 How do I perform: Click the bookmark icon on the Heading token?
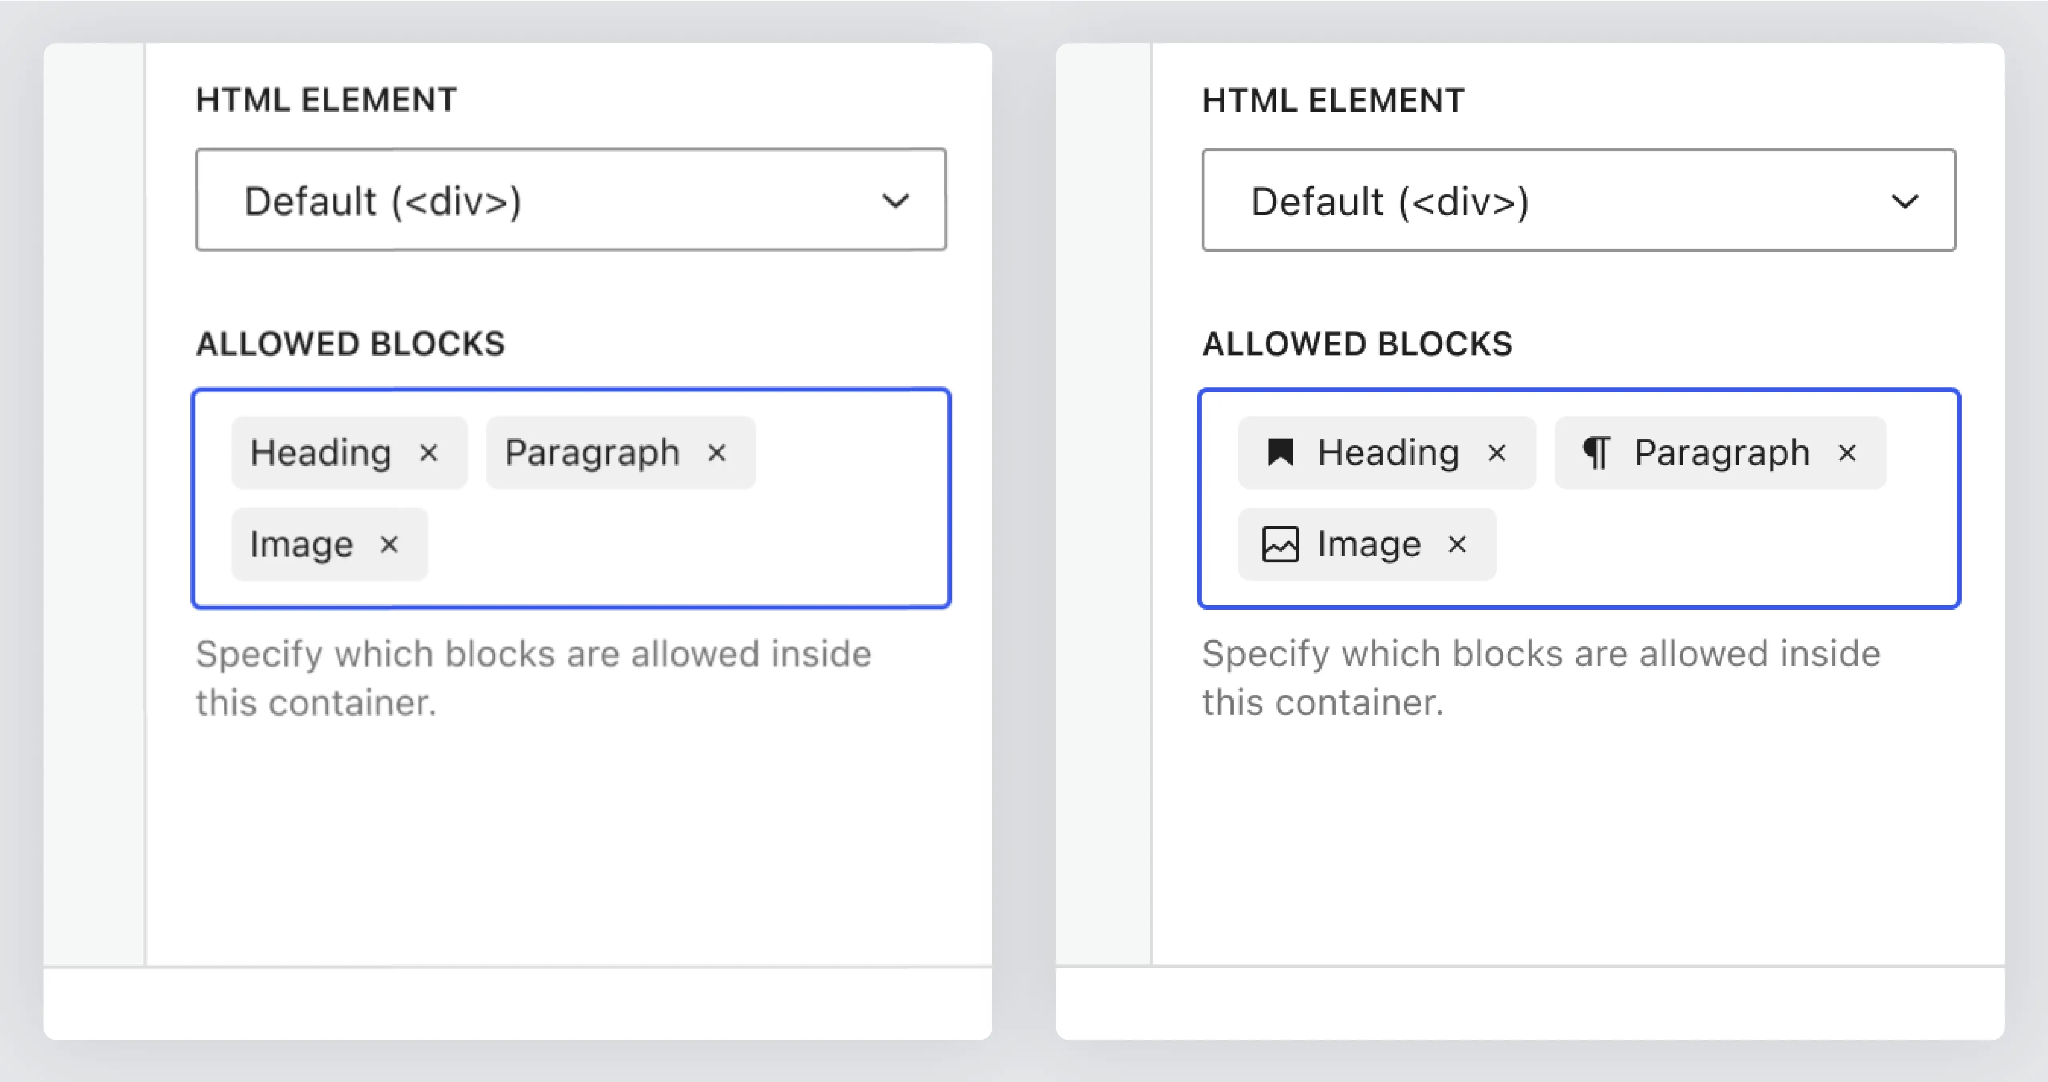[x=1280, y=452]
